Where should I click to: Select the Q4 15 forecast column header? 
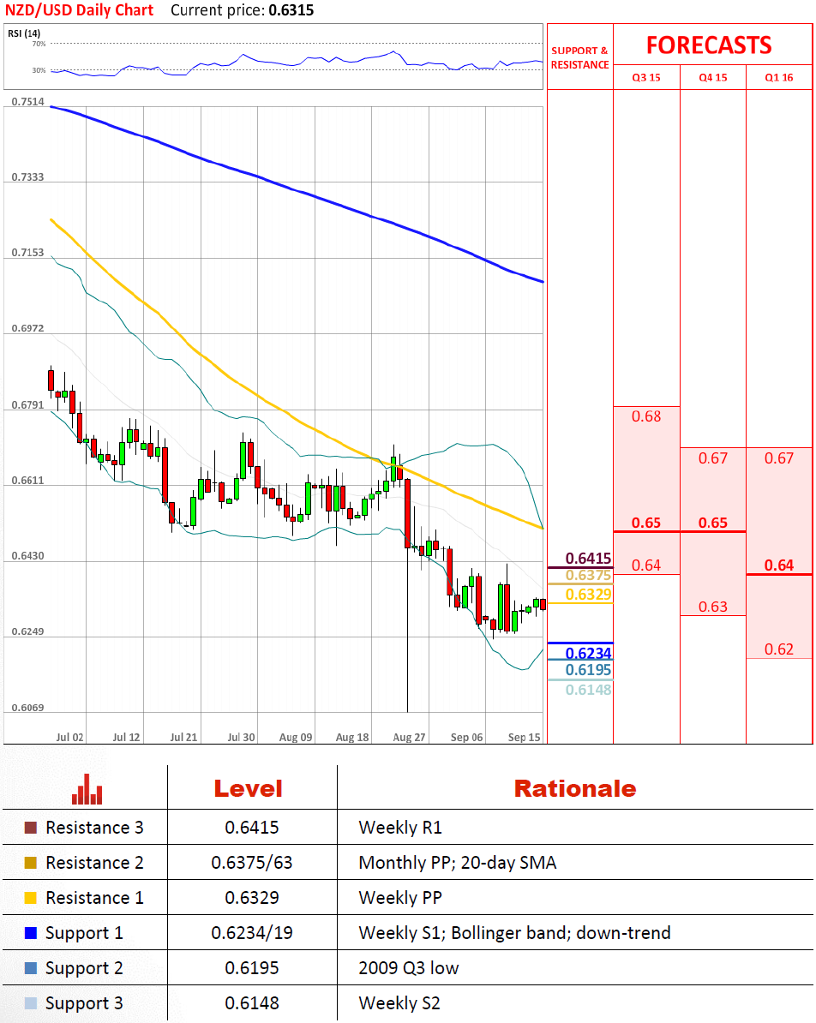[x=713, y=78]
